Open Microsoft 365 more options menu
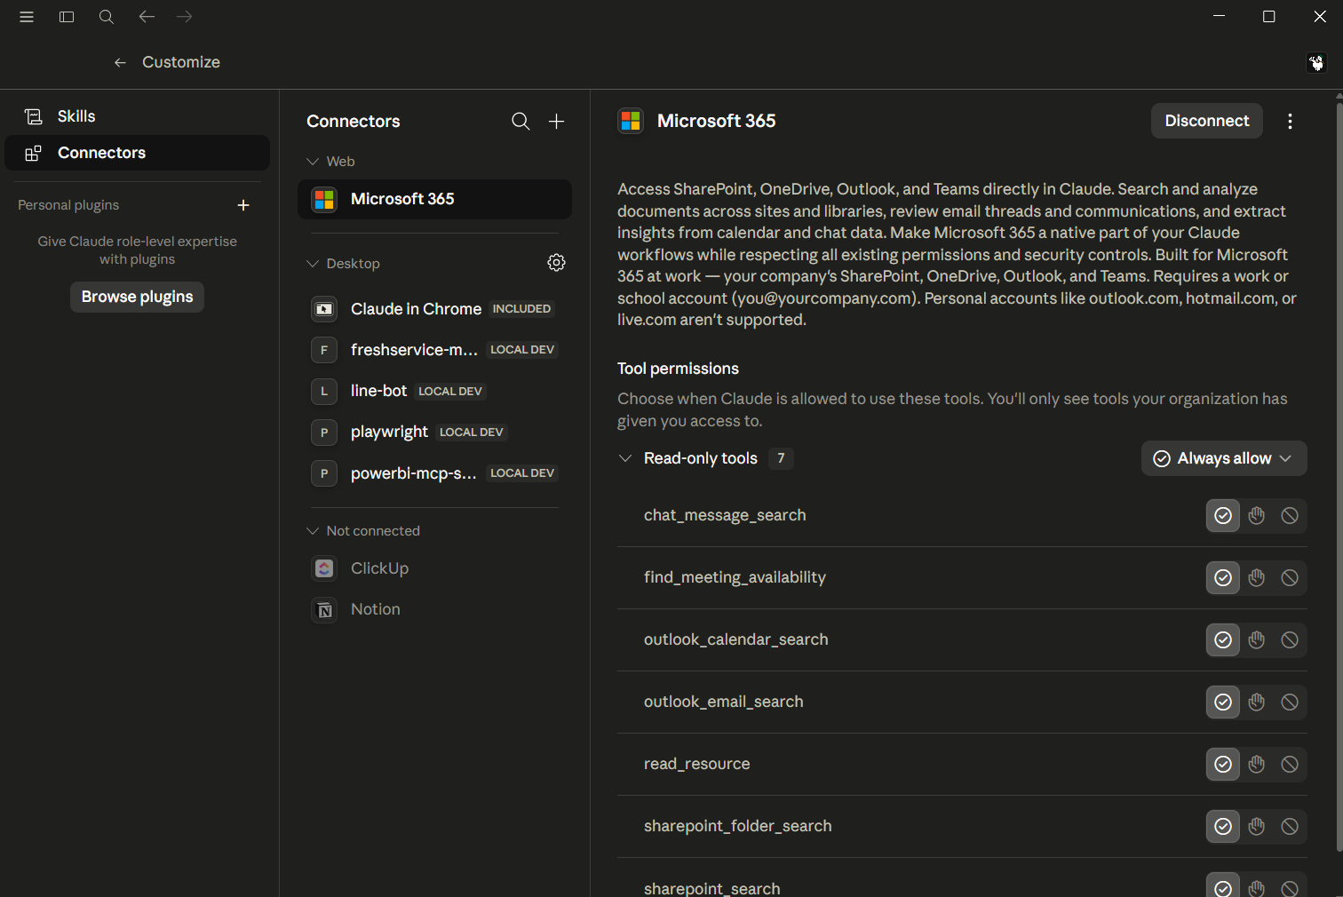This screenshot has width=1343, height=897. click(1290, 122)
